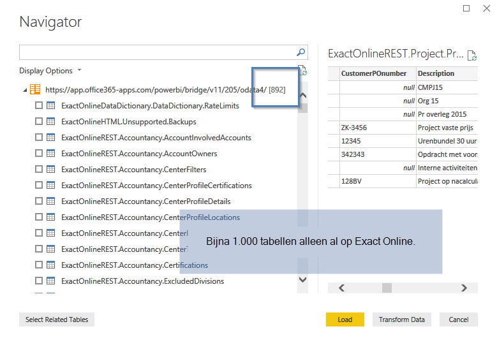Check the Unsupported.Backups table checkbox
497x338 pixels.
[x=39, y=122]
